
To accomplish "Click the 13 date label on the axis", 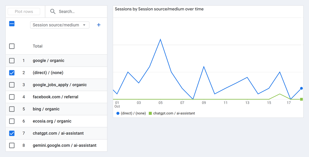I will [x=247, y=103].
